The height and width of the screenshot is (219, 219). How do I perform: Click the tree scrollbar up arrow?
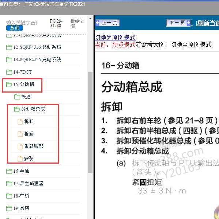pos(90,19)
